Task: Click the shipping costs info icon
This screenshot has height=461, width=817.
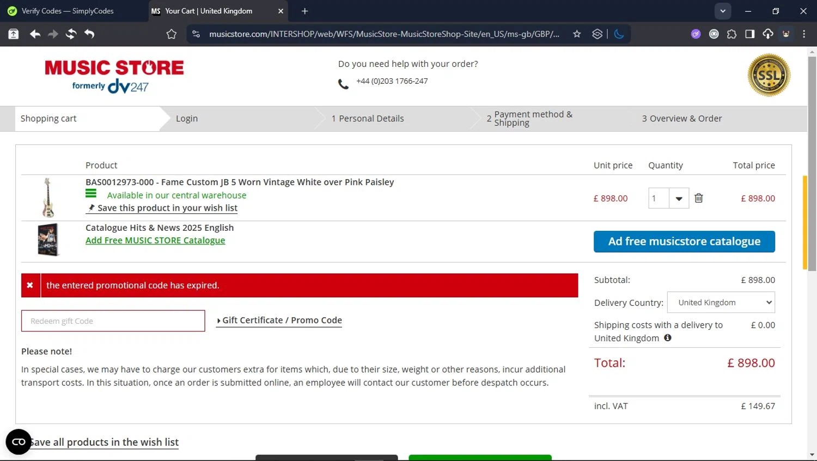Action: (x=668, y=338)
